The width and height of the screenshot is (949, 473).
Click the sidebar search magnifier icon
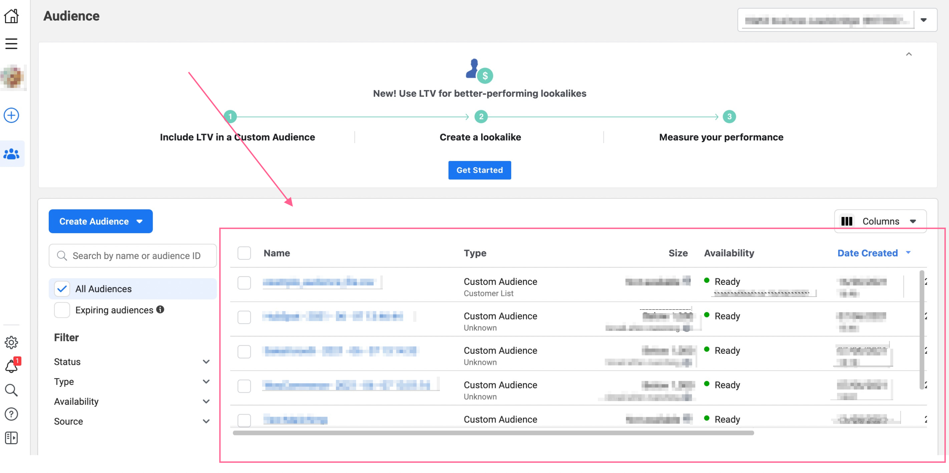coord(11,390)
